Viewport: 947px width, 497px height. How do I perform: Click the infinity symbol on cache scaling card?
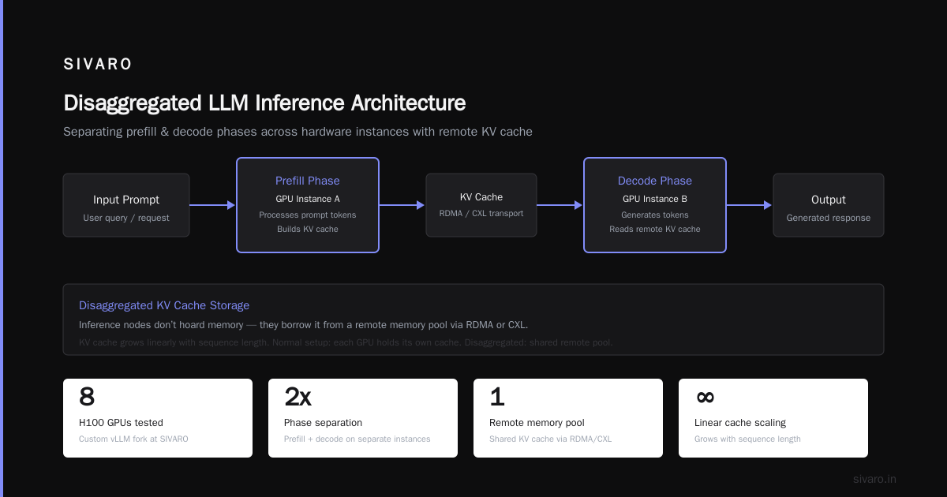tap(705, 397)
